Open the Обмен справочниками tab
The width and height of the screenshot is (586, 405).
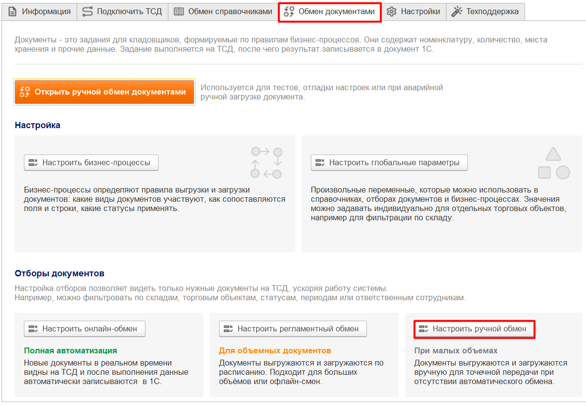[x=223, y=12]
